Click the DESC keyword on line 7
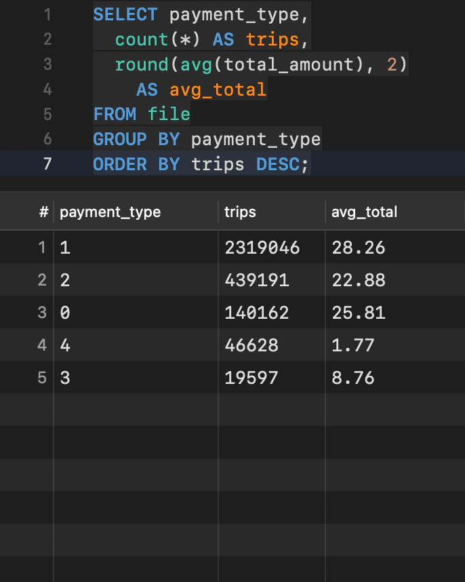This screenshot has height=582, width=465. [x=278, y=164]
